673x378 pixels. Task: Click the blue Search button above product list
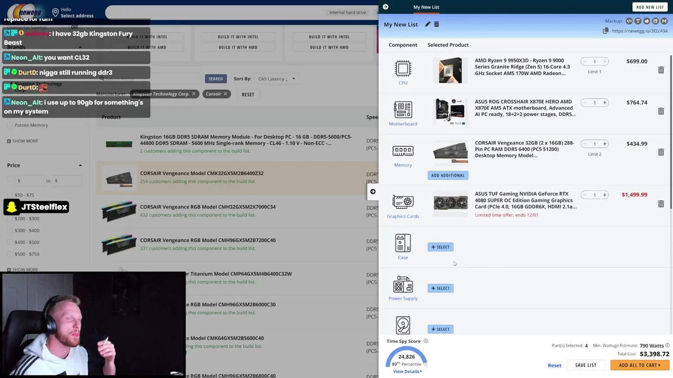click(216, 79)
